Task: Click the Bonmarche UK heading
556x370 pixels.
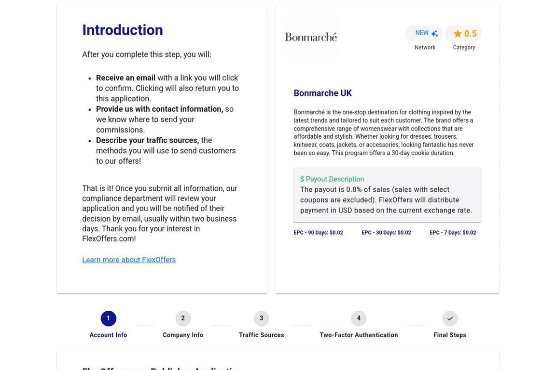Action: [323, 93]
